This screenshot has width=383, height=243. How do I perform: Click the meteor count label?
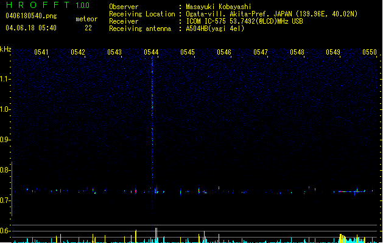(x=86, y=19)
